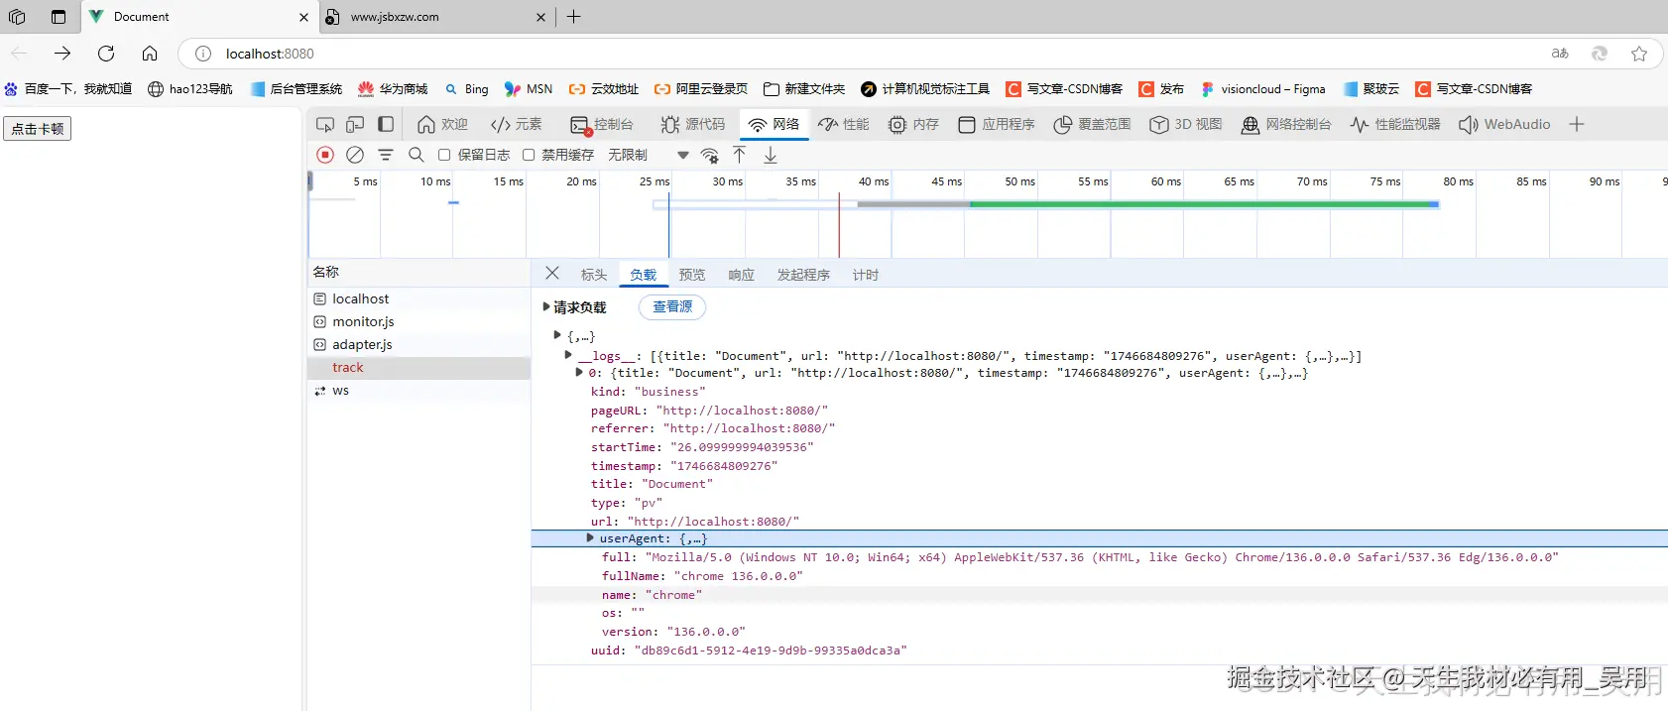
Task: Click the timeline overview at 50 ms
Action: tap(1019, 181)
